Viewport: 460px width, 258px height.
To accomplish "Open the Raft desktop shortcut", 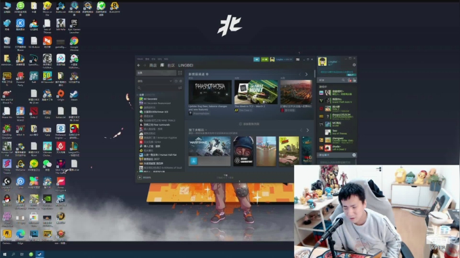I will pos(34,78).
